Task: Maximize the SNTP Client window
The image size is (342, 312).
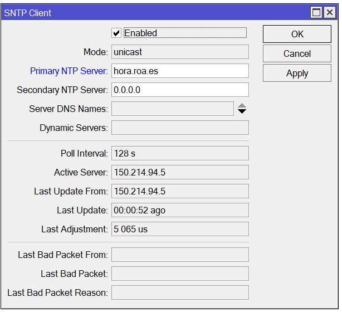Action: pos(316,12)
